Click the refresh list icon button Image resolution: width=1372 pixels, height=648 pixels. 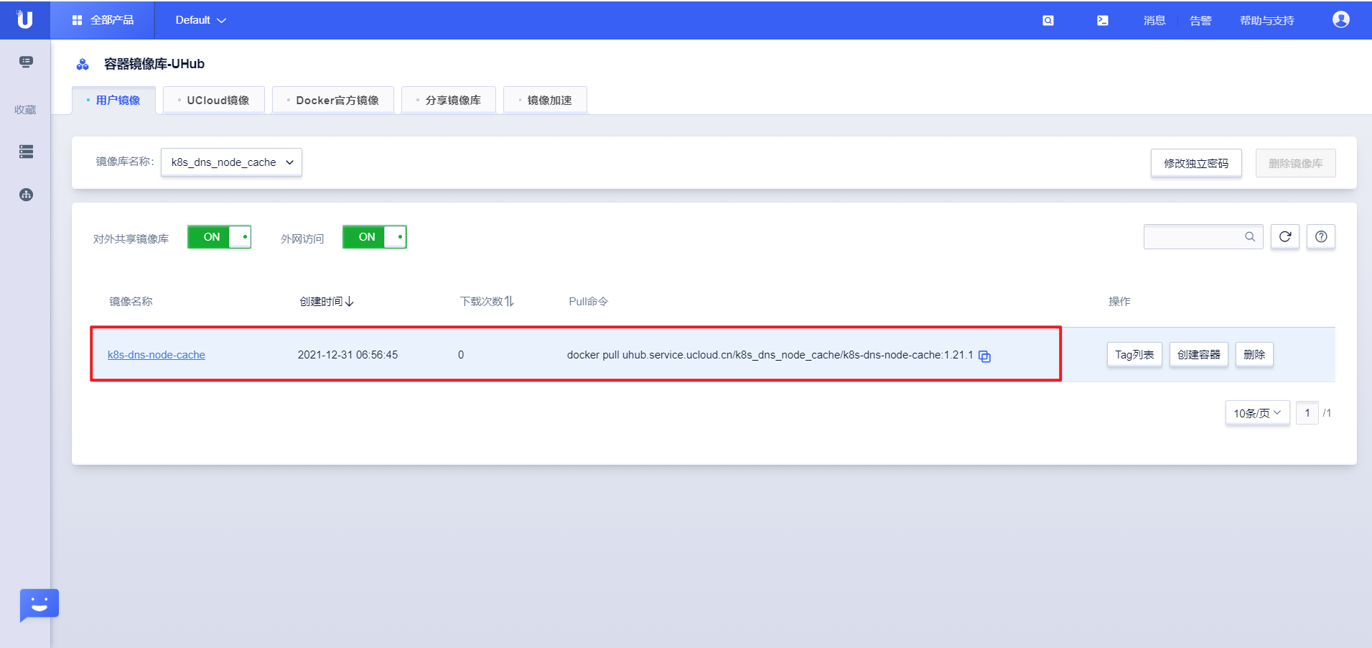(x=1285, y=236)
